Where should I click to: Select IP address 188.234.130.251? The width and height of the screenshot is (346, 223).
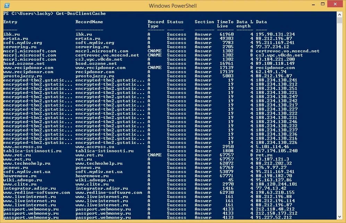click(x=277, y=88)
